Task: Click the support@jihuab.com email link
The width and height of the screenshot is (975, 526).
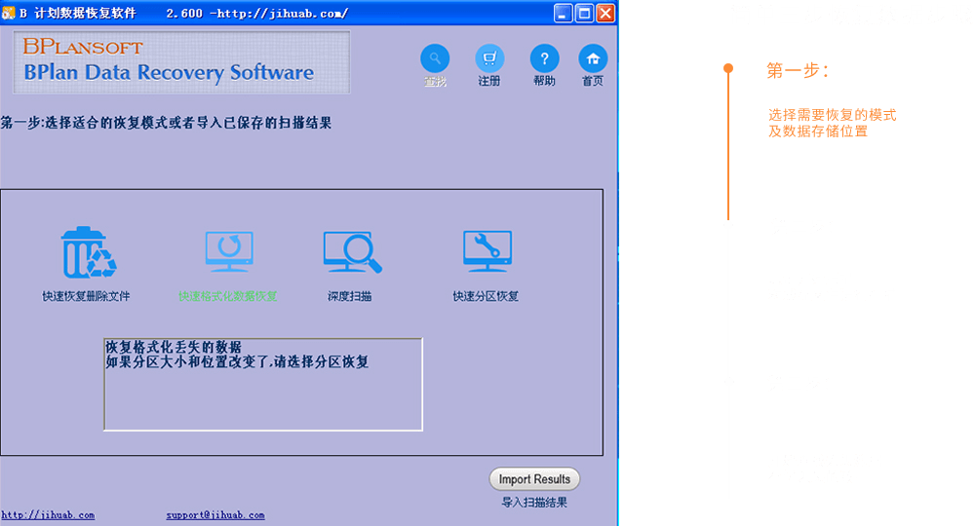Action: click(x=214, y=515)
